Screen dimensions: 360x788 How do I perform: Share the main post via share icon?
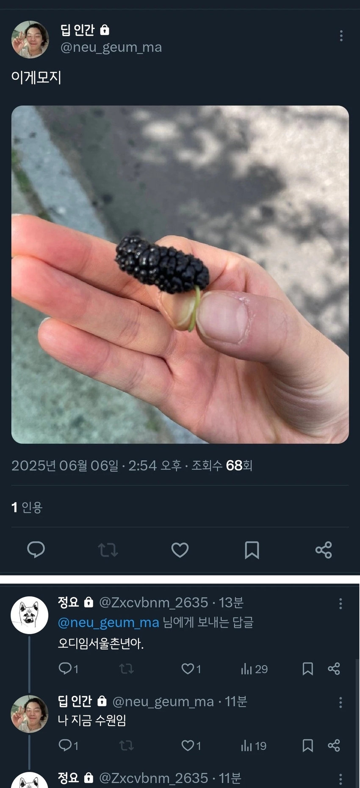coord(324,550)
